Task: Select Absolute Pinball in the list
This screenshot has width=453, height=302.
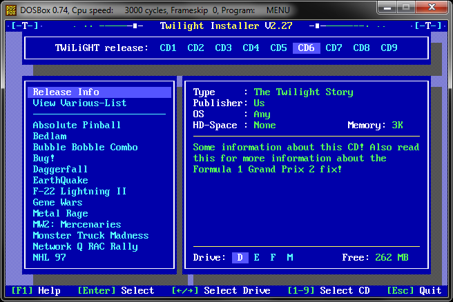Action: pos(77,125)
